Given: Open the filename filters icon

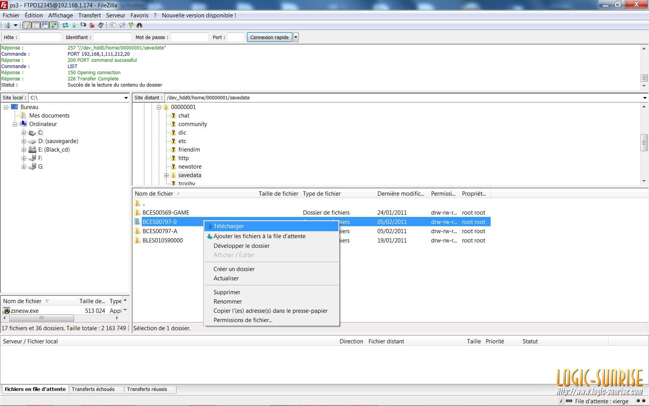Looking at the screenshot, I should tap(112, 25).
